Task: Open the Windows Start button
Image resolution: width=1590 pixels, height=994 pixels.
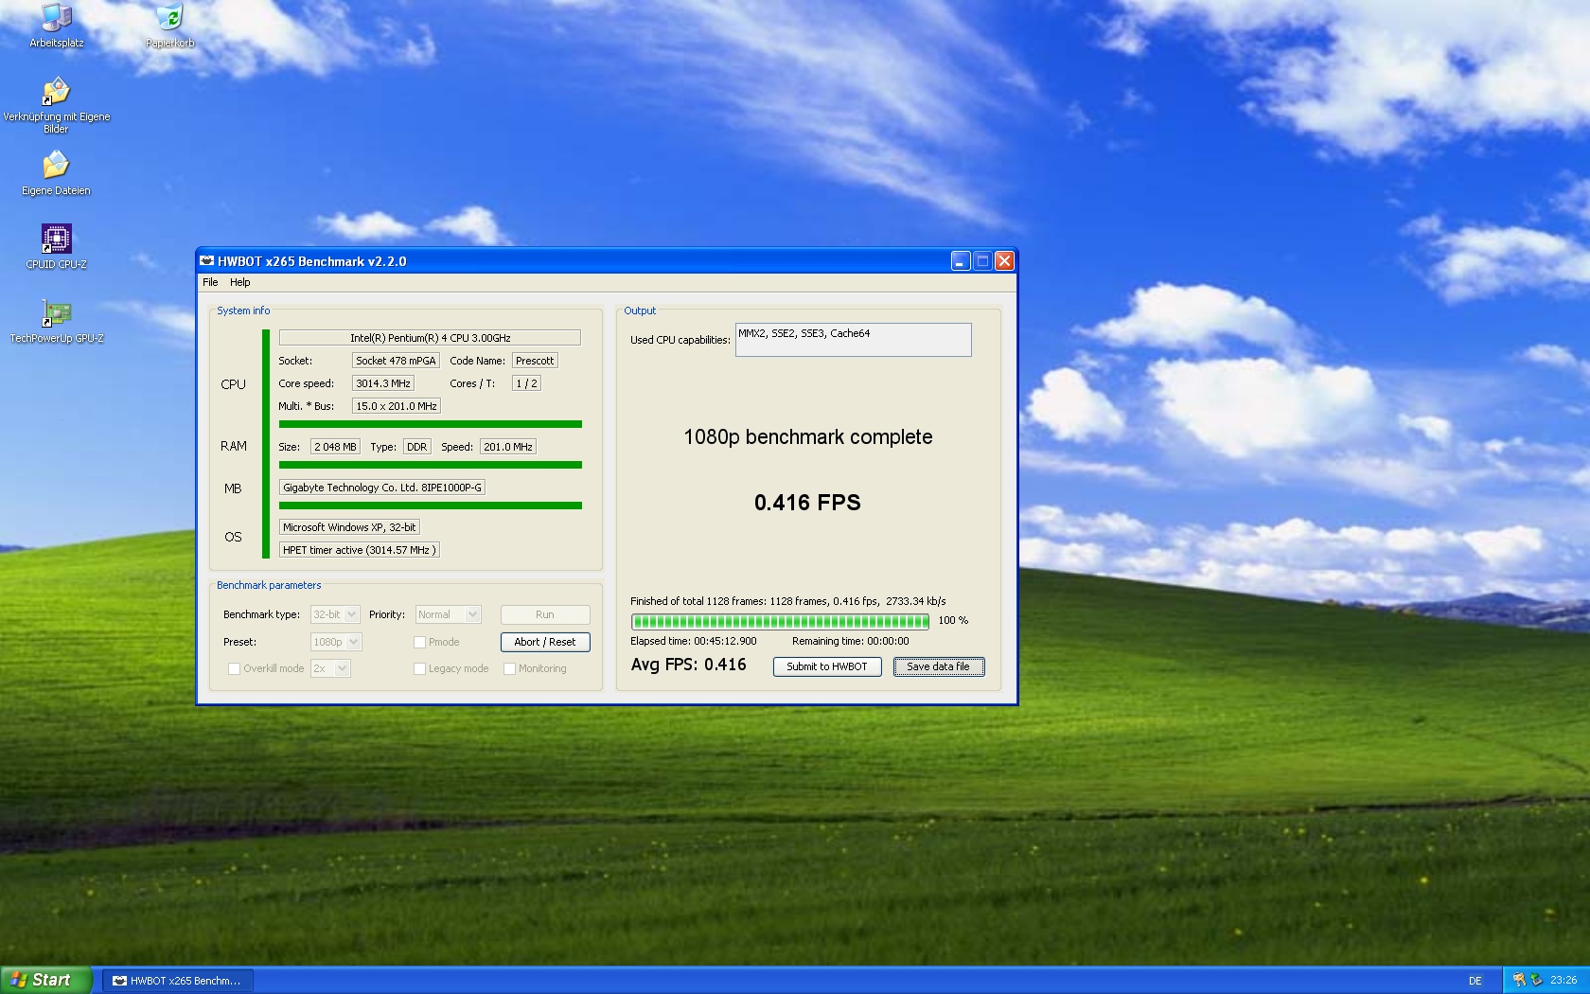Action: [x=46, y=980]
